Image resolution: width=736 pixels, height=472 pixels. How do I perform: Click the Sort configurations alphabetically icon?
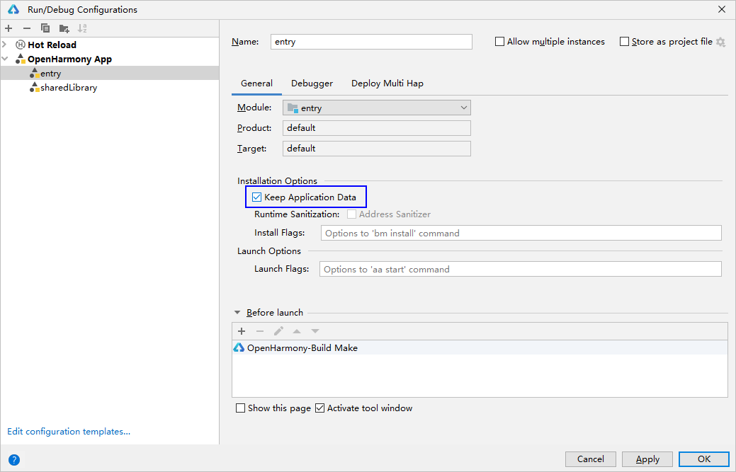[82, 28]
